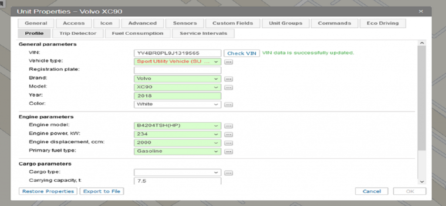Screen dimensions: 446x206
Task: Click the ellipsis button next to Vehicle type
Action: (229, 62)
